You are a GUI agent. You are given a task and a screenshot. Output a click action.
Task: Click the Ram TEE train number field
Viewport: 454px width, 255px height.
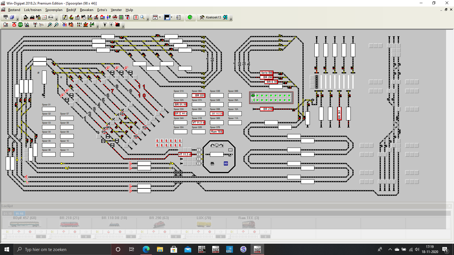pos(217,132)
